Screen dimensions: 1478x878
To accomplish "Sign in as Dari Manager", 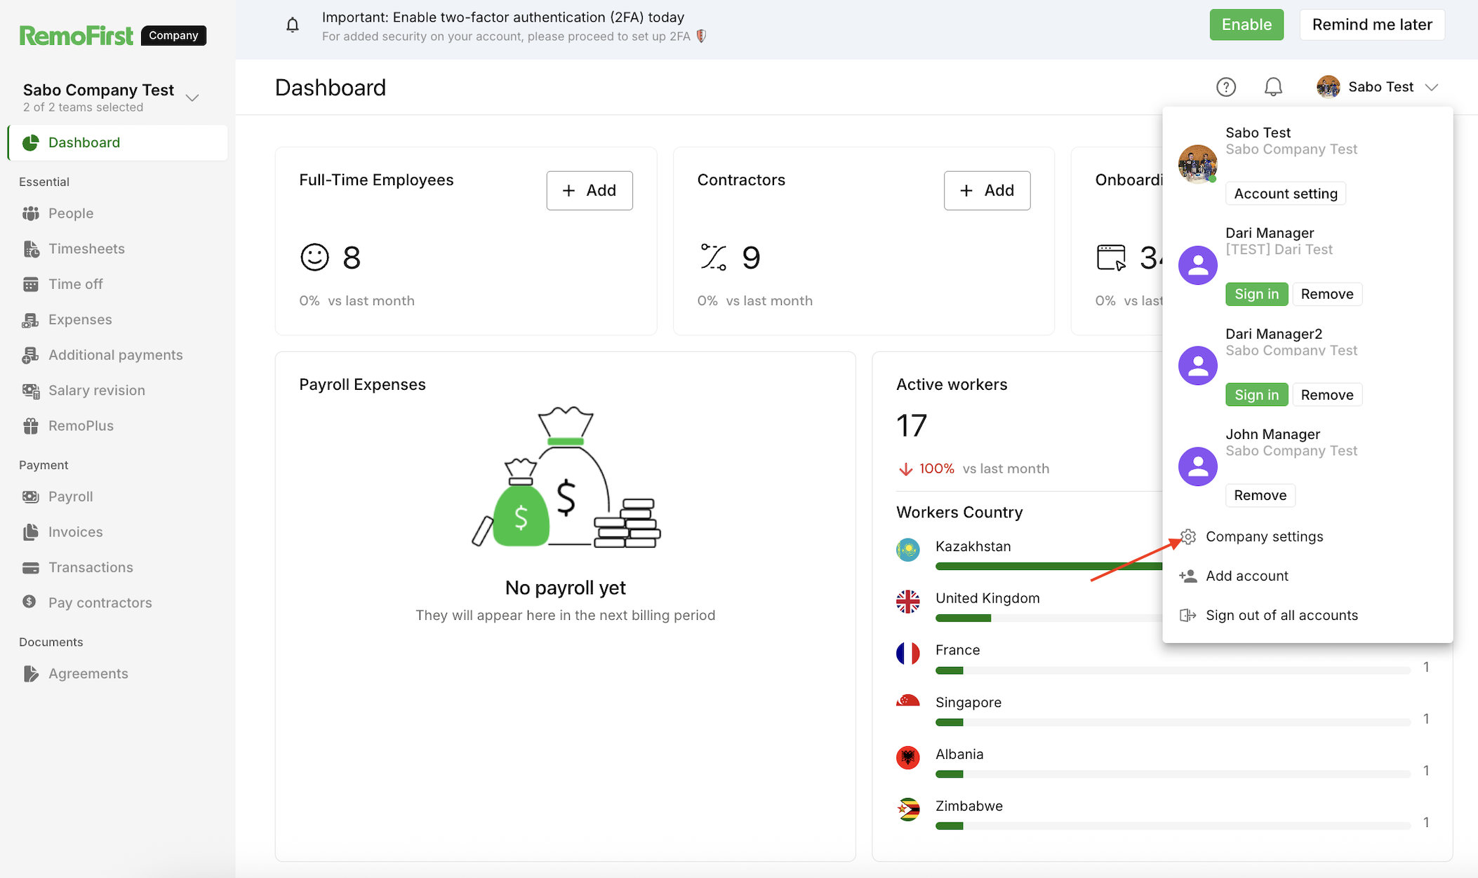I will coord(1256,294).
